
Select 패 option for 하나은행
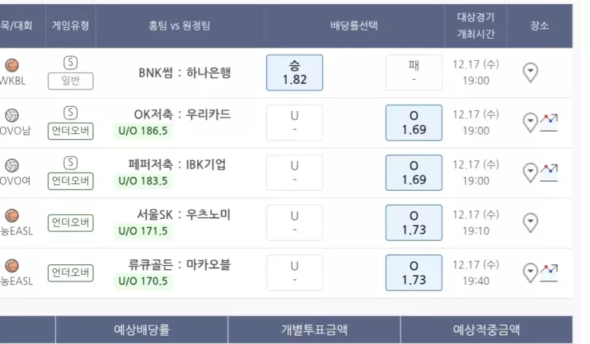click(x=414, y=73)
